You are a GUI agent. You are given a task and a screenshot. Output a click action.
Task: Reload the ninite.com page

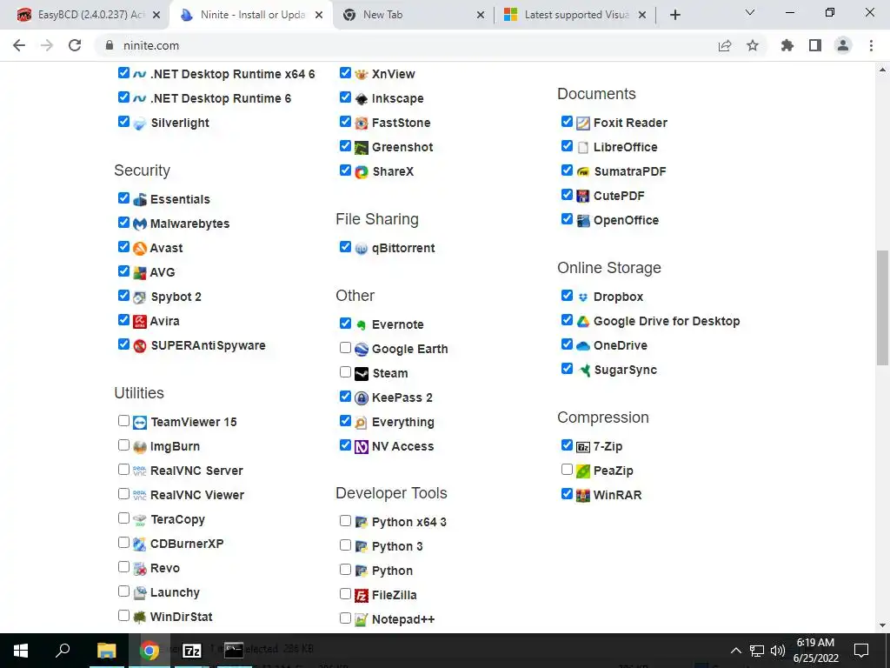pos(75,45)
